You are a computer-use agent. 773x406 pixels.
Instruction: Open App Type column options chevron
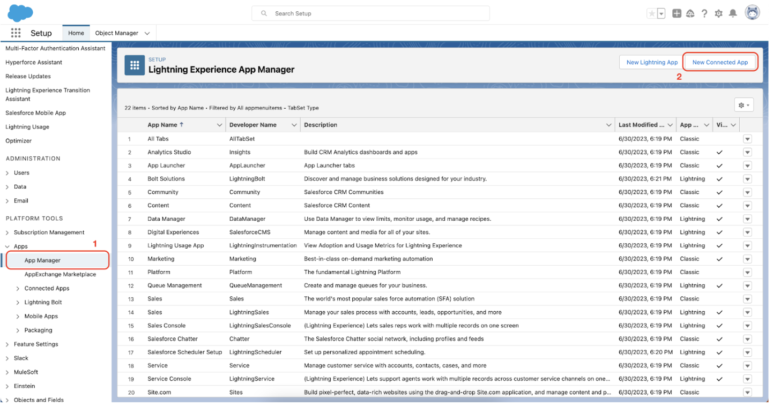[707, 125]
